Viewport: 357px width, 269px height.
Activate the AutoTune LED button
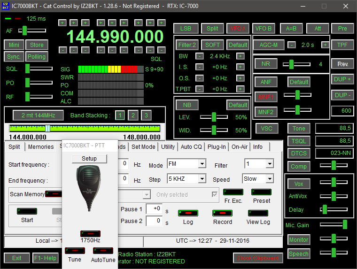tap(103, 251)
